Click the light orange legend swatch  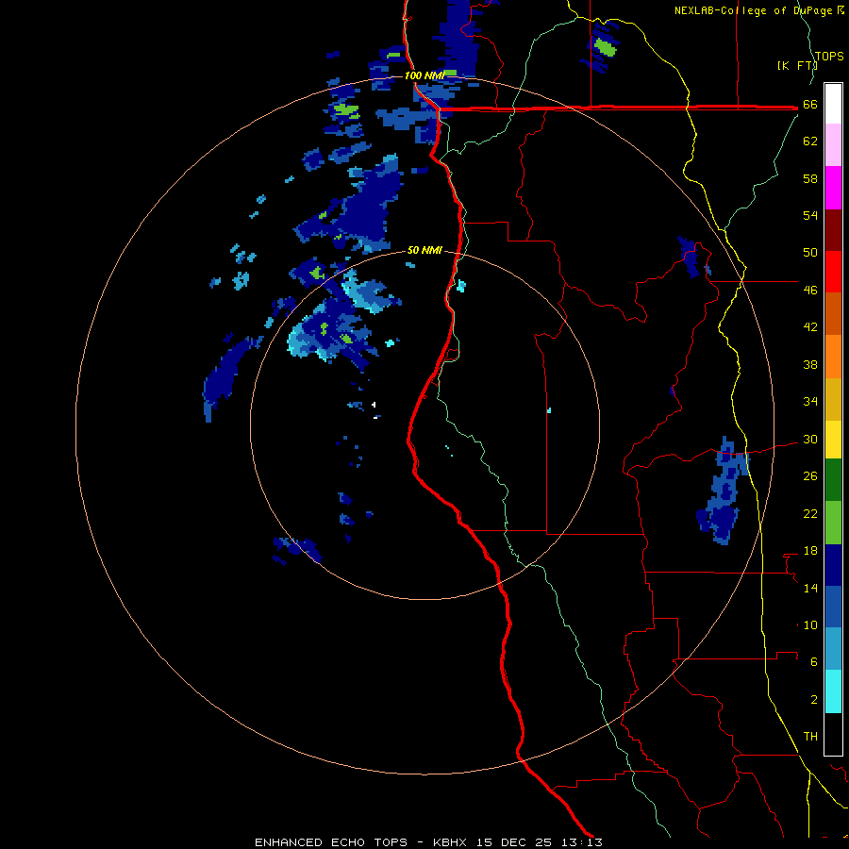click(x=833, y=357)
